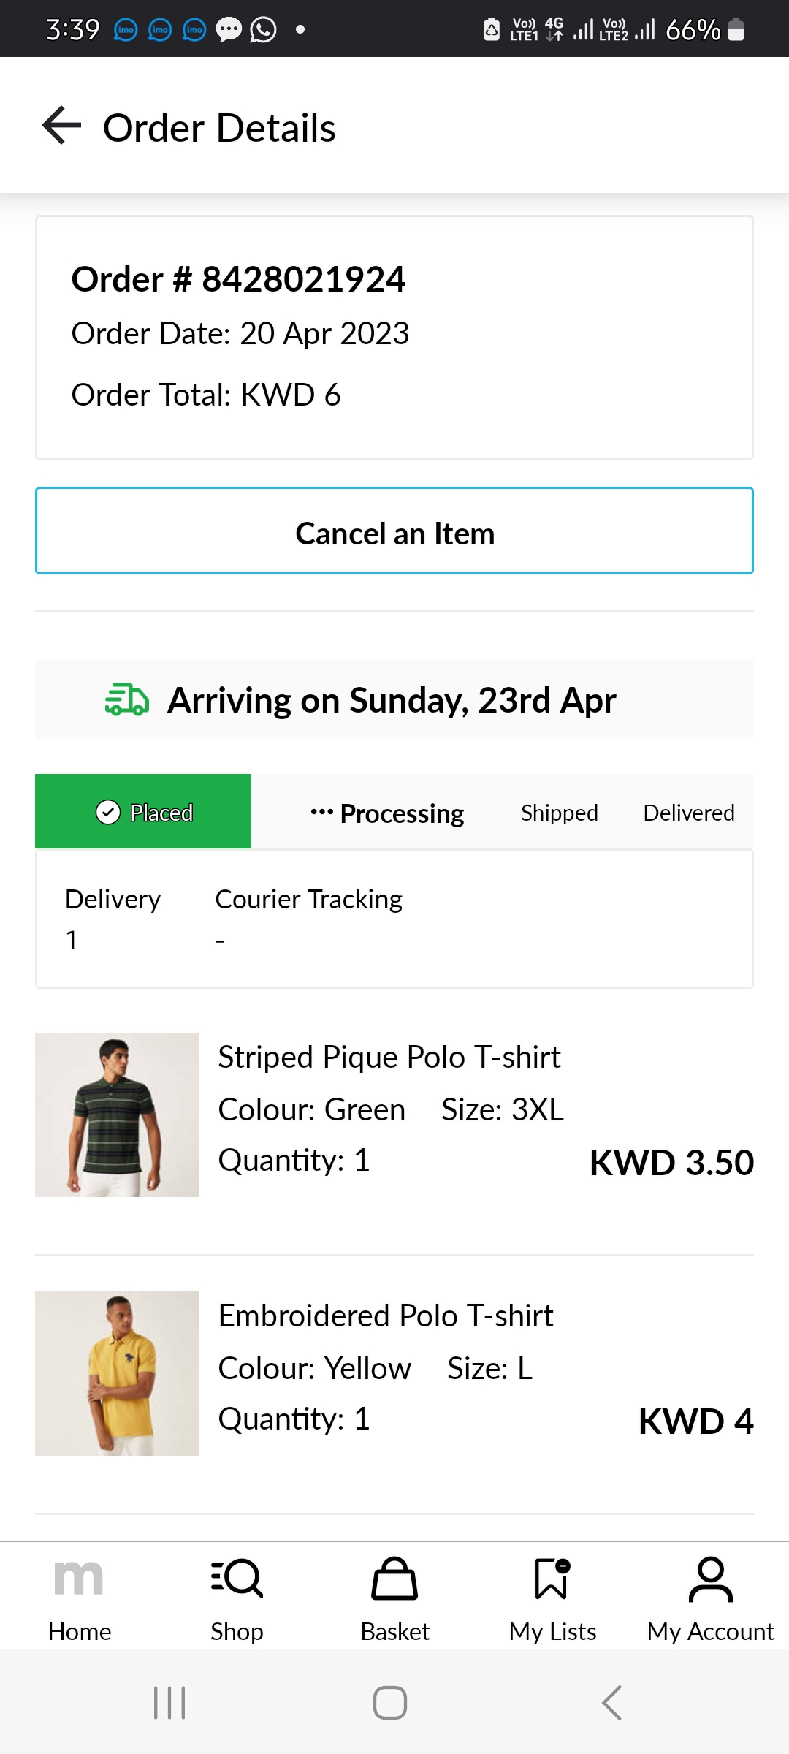
Task: Tap the Courier Tracking label
Action: (x=308, y=899)
